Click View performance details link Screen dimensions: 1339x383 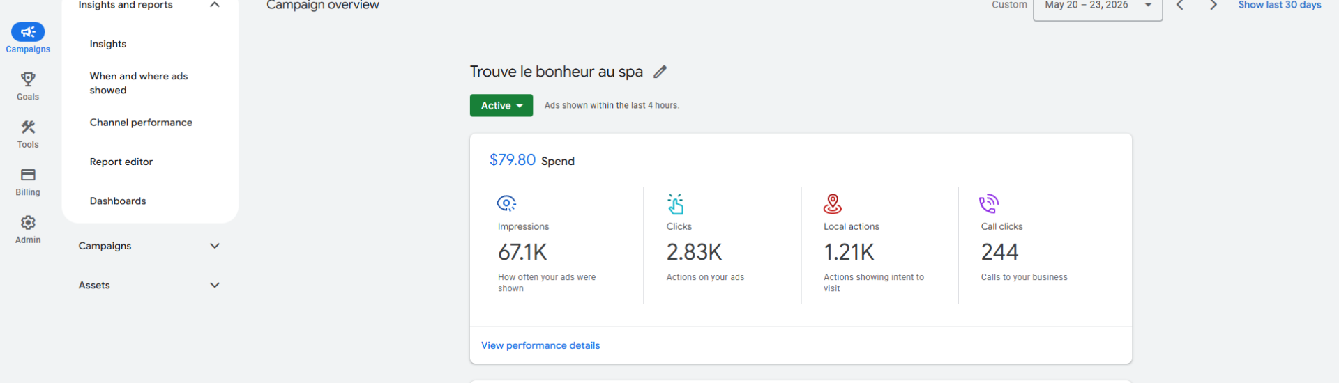540,345
